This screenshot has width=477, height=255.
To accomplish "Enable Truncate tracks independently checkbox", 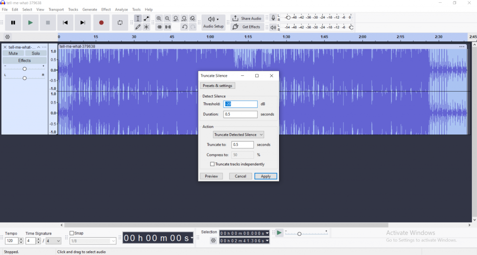I will point(212,164).
